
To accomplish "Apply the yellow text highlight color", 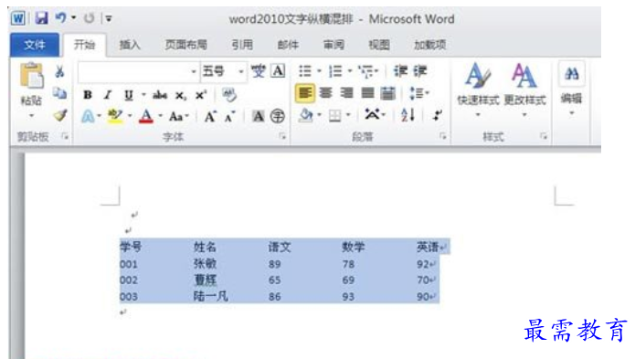I will pyautogui.click(x=115, y=117).
